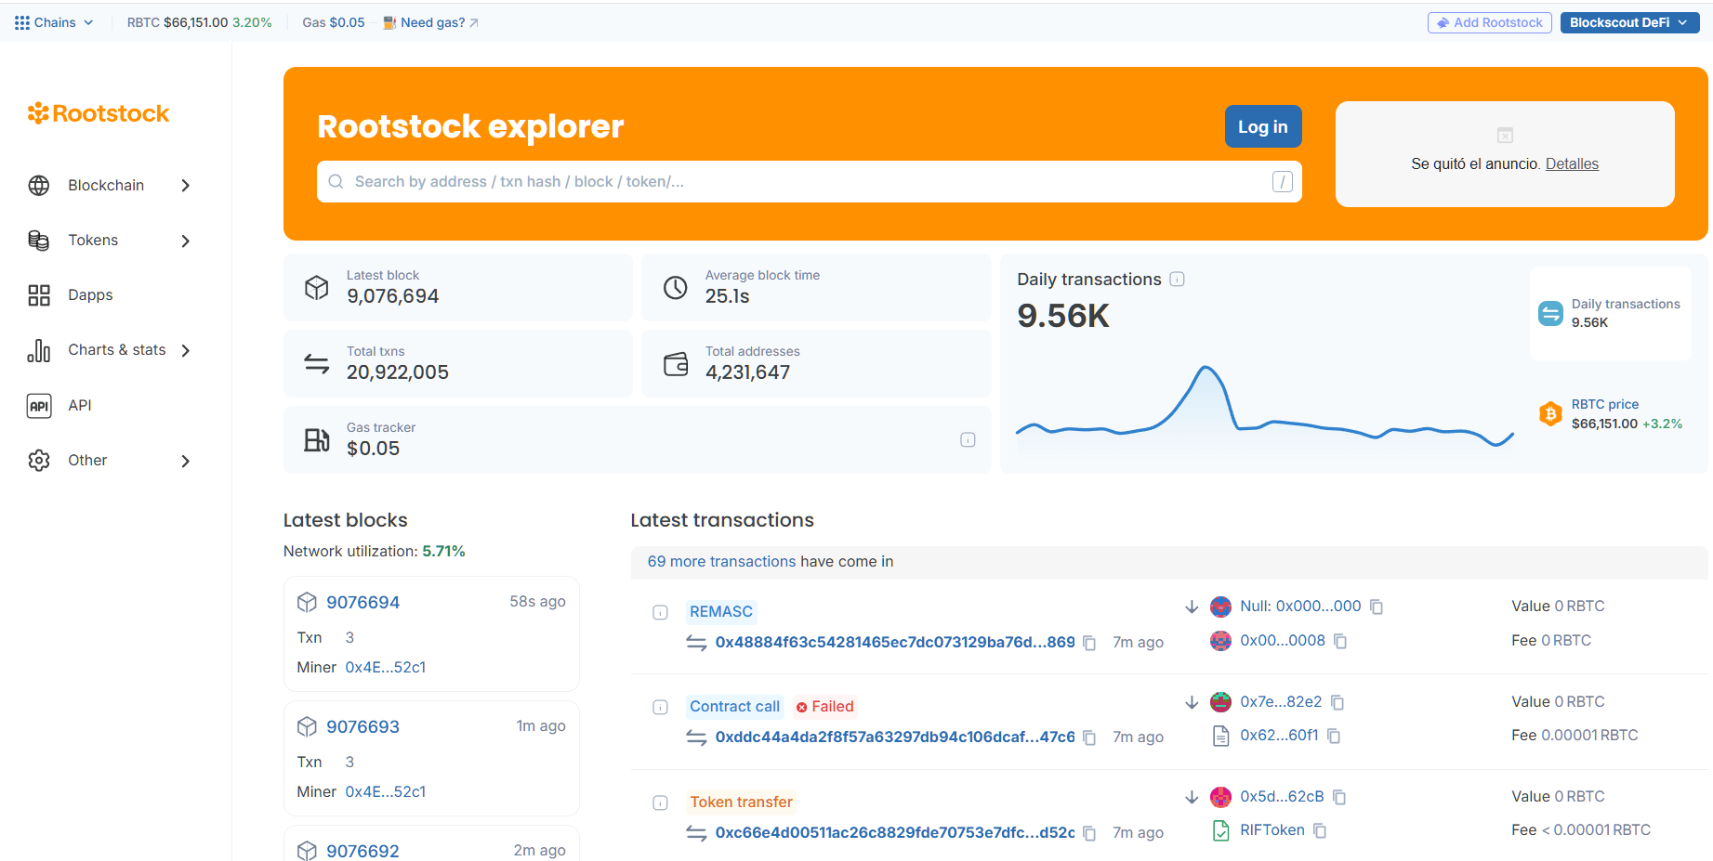Open details icon for REMASC transaction
1713x861 pixels.
(660, 612)
